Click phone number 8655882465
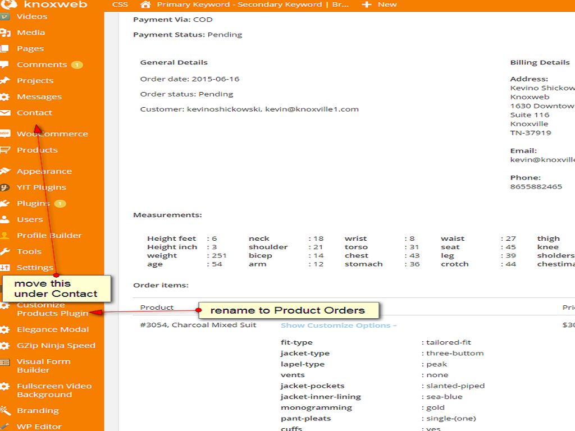The width and height of the screenshot is (575, 431). point(536,186)
